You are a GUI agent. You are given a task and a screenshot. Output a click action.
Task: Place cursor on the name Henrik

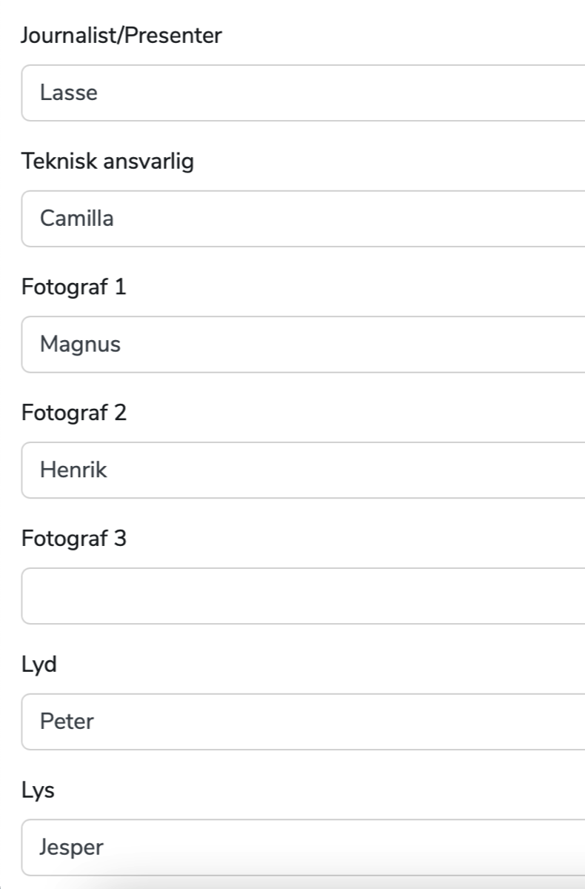(73, 470)
